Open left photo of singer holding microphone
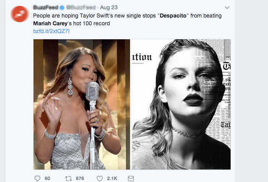The width and height of the screenshot is (268, 182). pyautogui.click(x=82, y=104)
